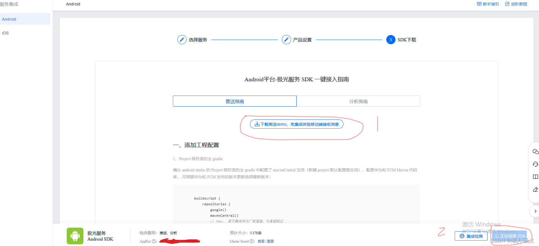Open the 进阶教程 advanced tutorial link
The image size is (539, 246).
coord(516,4)
